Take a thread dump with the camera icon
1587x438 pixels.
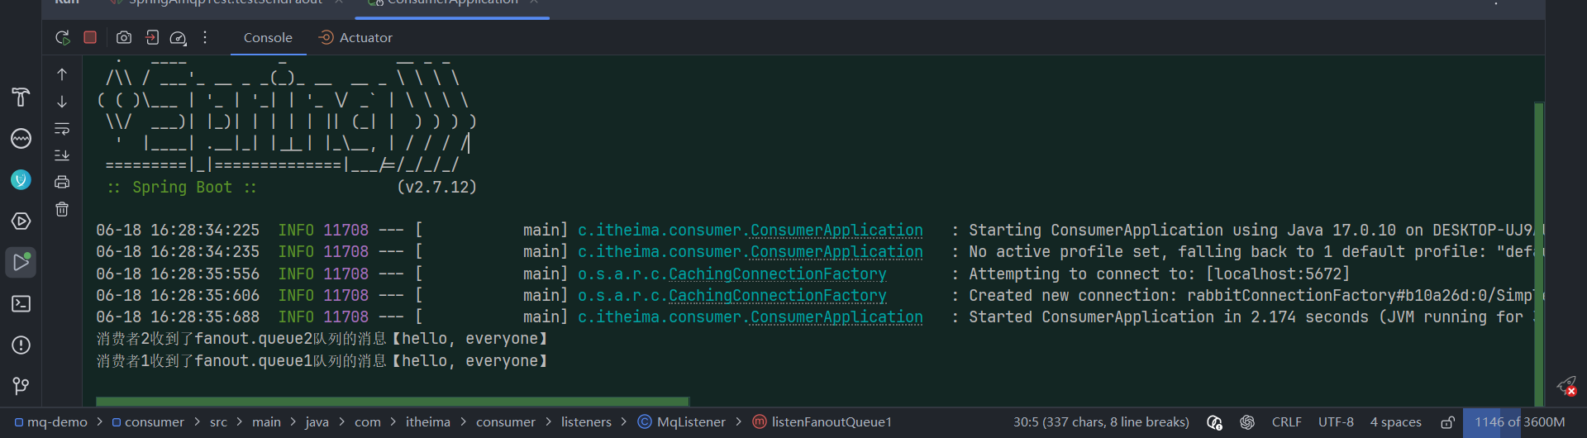point(124,37)
